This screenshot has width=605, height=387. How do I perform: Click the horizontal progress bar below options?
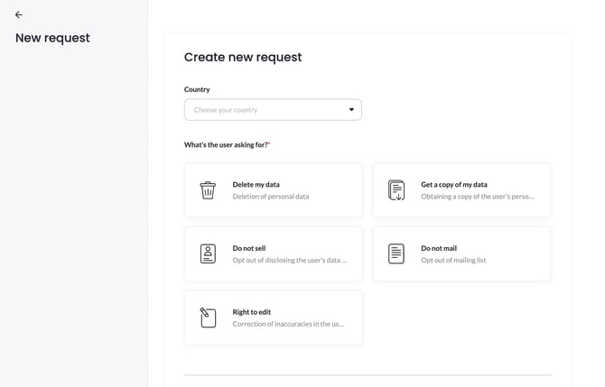pyautogui.click(x=368, y=374)
